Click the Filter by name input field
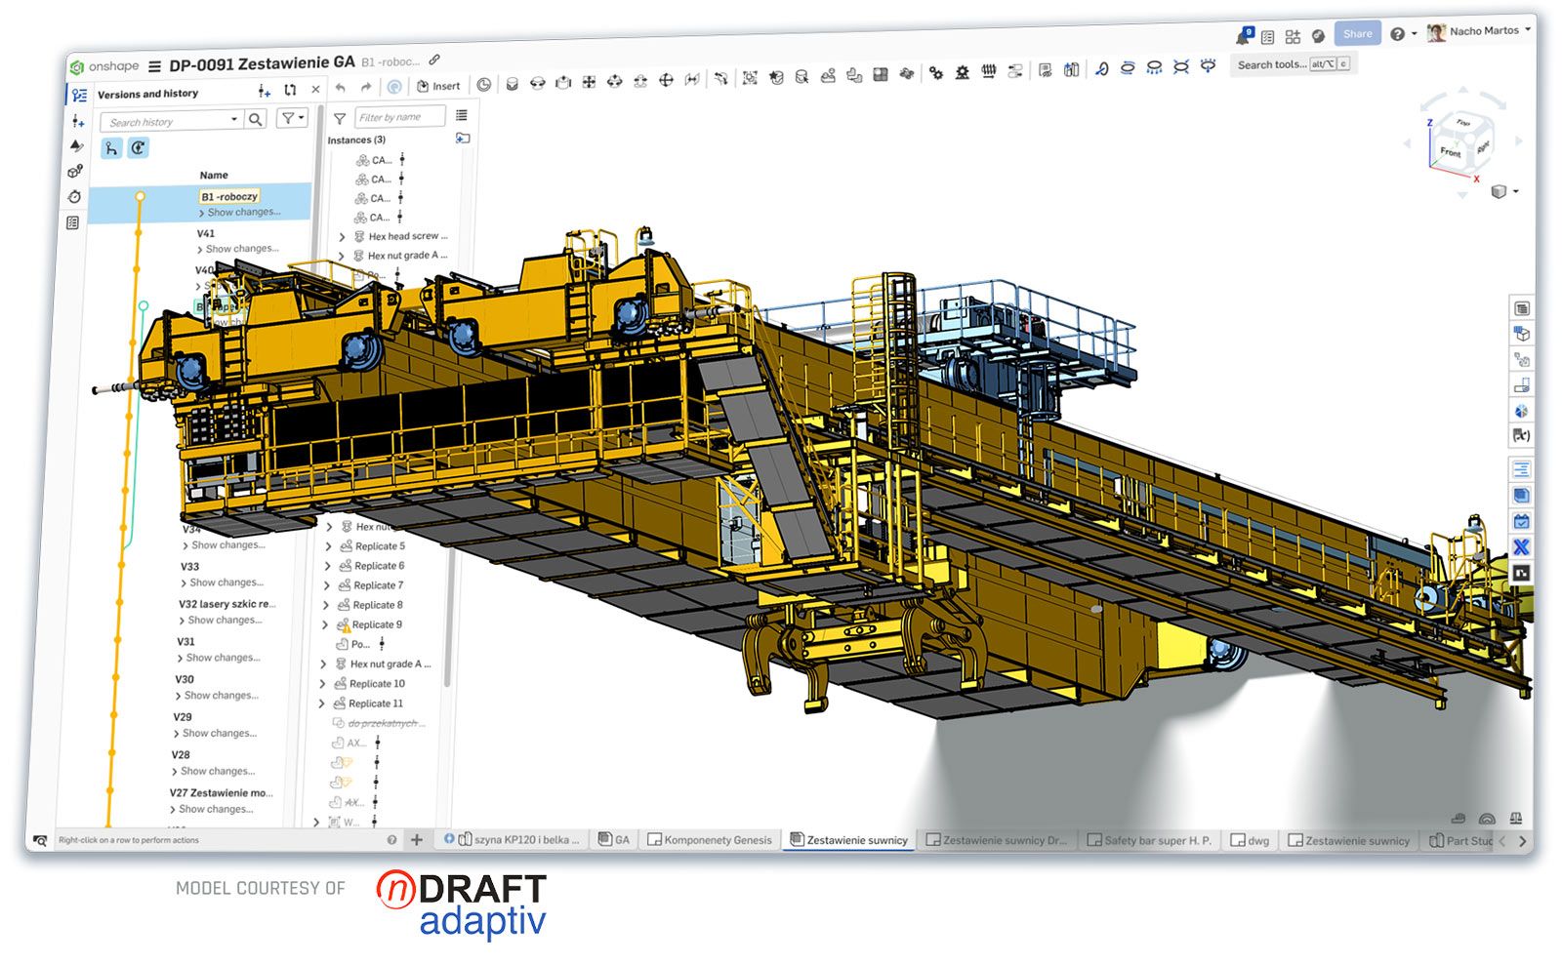The image size is (1562, 965). pos(398,117)
